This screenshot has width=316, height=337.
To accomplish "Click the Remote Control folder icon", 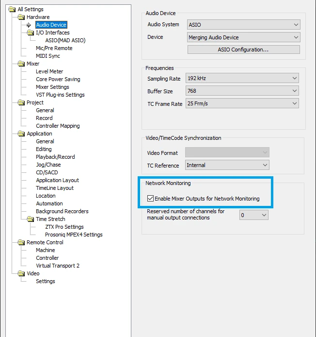I will coord(21,242).
